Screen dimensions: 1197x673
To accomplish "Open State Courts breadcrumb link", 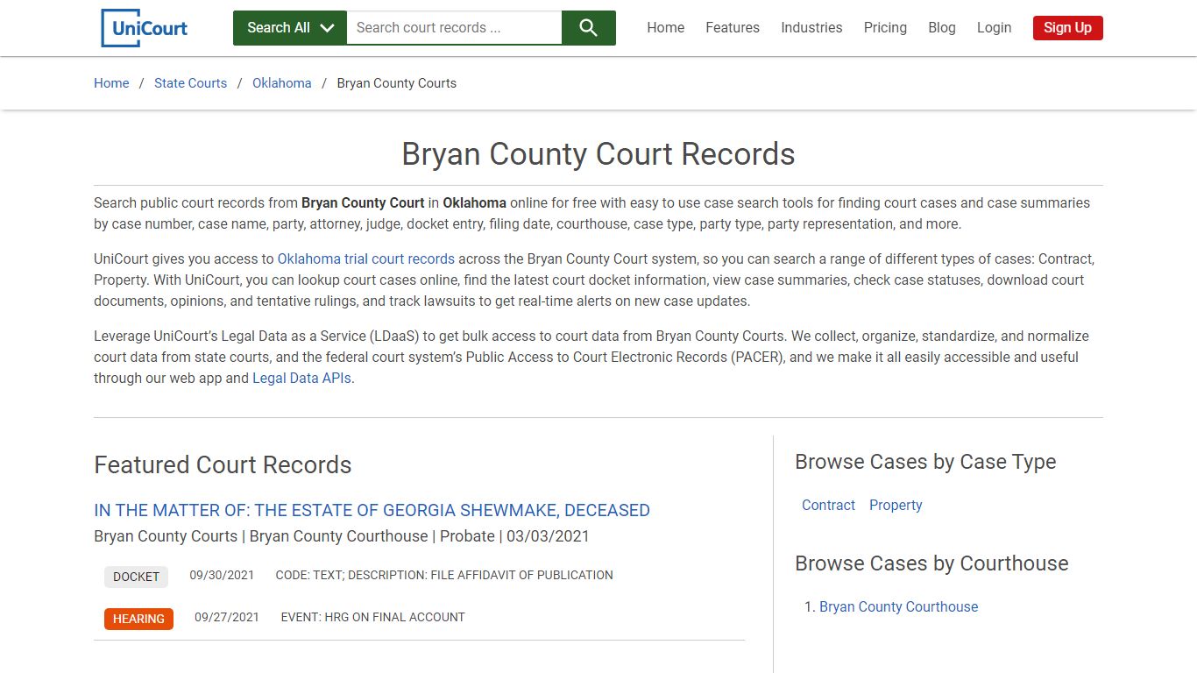I will (x=190, y=83).
